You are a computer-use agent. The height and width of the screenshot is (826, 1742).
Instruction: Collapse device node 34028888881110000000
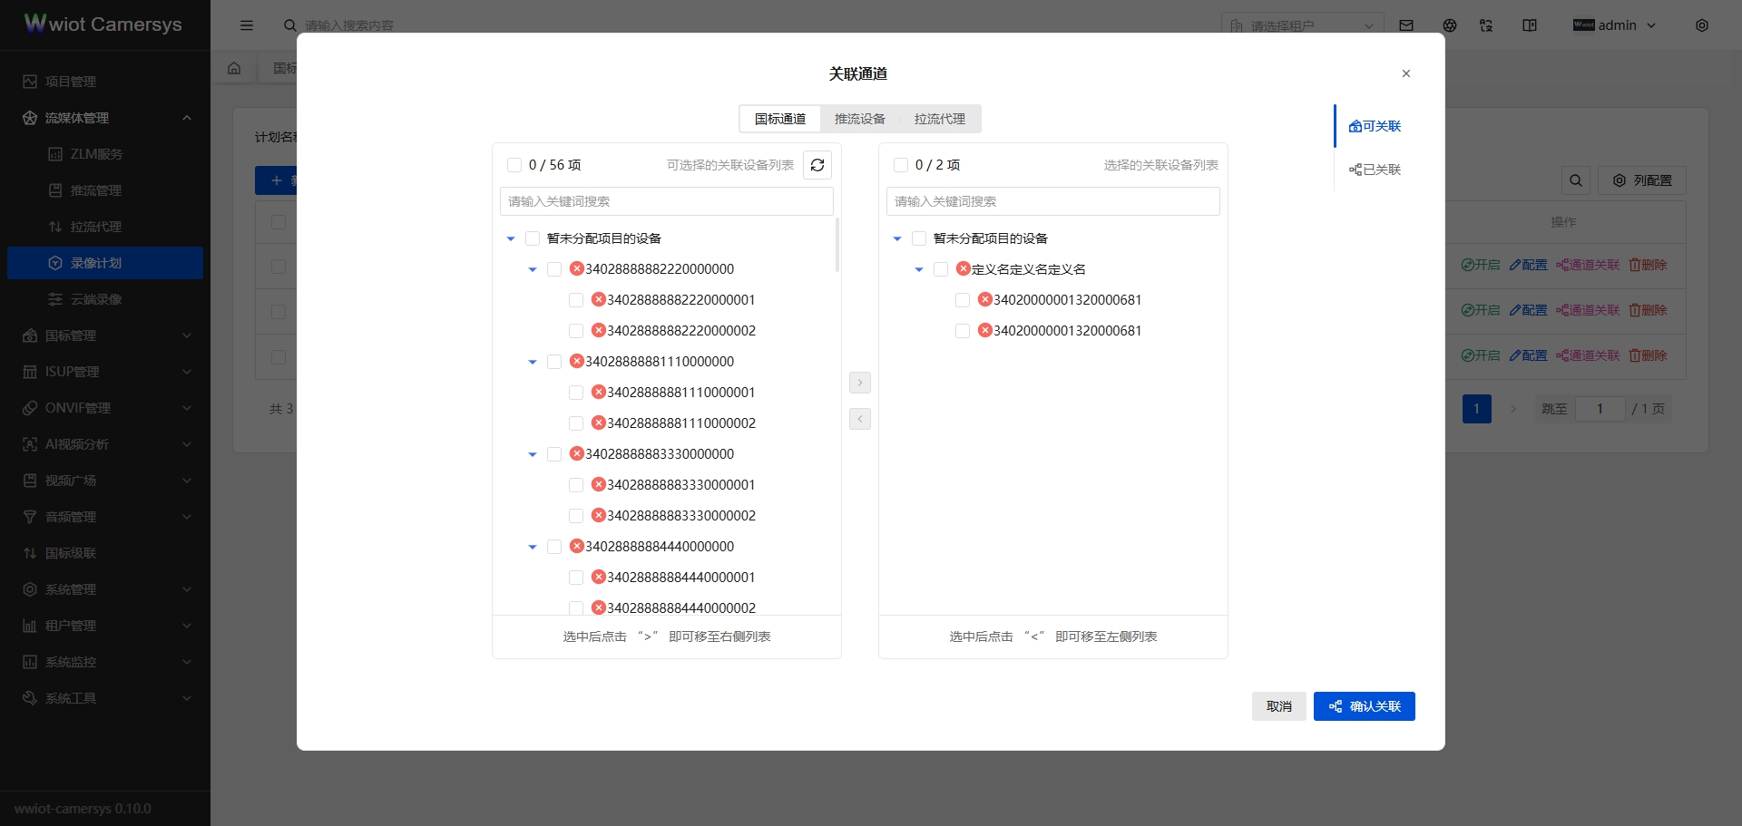coord(532,362)
